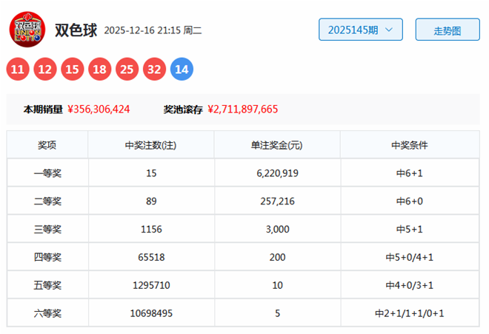Select red ball number 25
The width and height of the screenshot is (489, 334).
[x=127, y=70]
